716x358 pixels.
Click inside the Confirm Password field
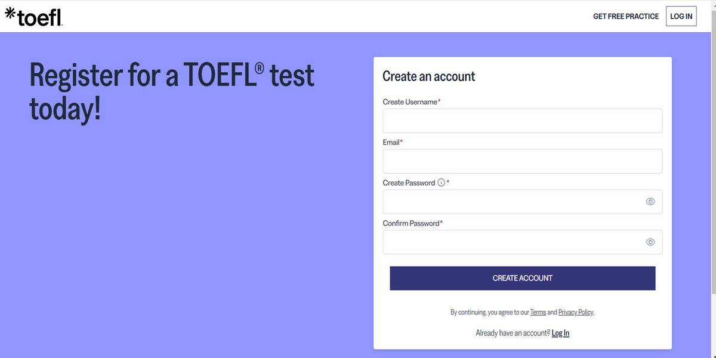(x=513, y=241)
